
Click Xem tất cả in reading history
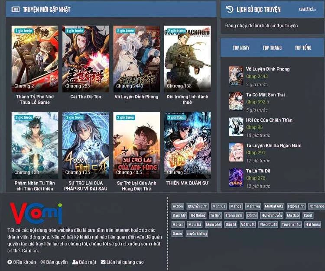(307, 10)
